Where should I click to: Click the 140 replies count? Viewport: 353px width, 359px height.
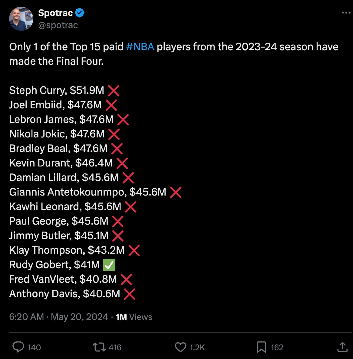(34, 347)
